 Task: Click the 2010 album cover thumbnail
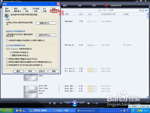pyautogui.click(x=31, y=92)
